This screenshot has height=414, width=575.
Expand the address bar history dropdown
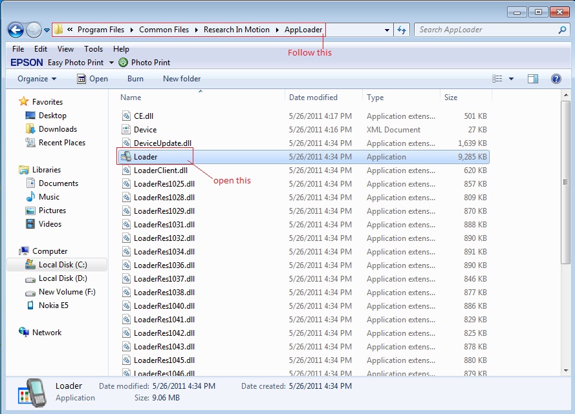point(387,30)
